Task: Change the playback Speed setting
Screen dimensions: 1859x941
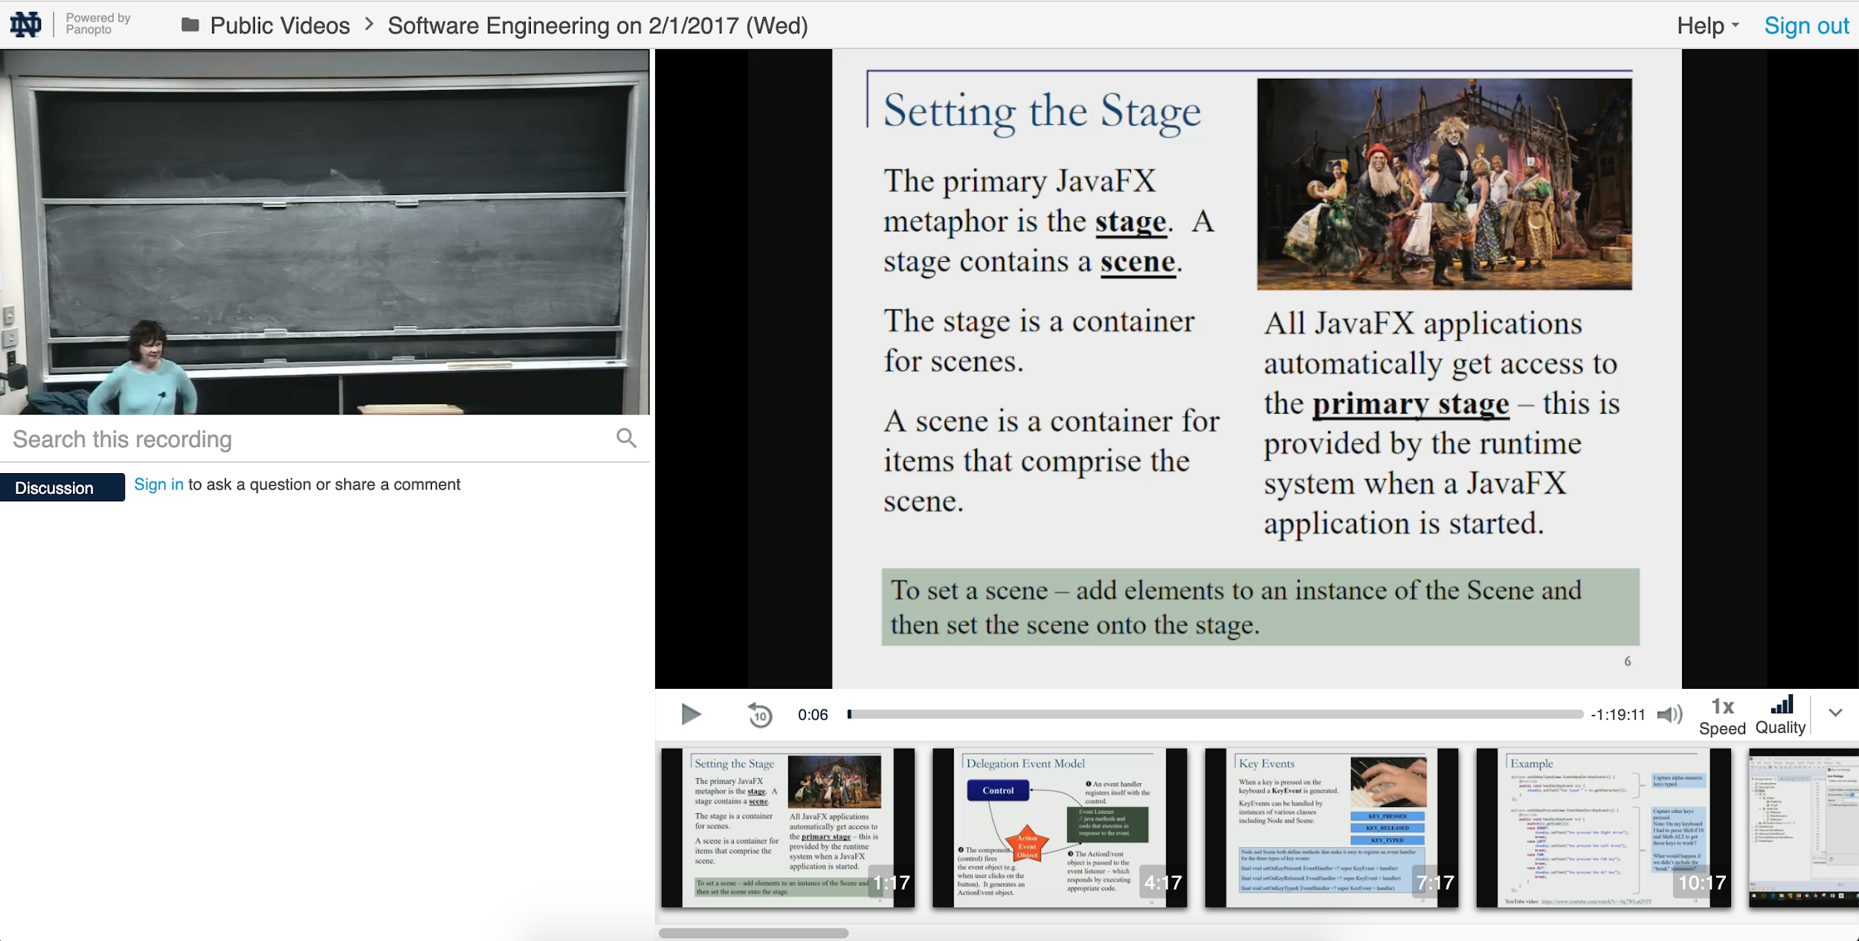Action: pyautogui.click(x=1722, y=716)
